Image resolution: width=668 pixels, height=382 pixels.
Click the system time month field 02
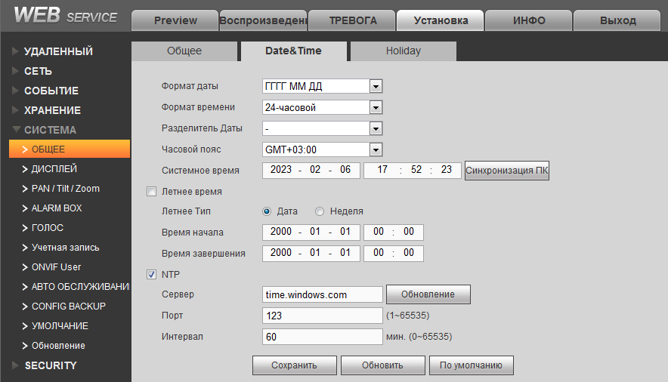(315, 170)
